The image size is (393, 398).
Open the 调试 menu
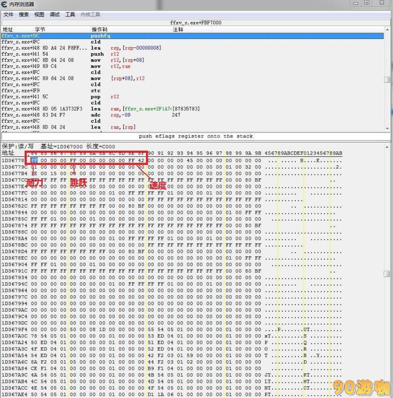coord(55,14)
